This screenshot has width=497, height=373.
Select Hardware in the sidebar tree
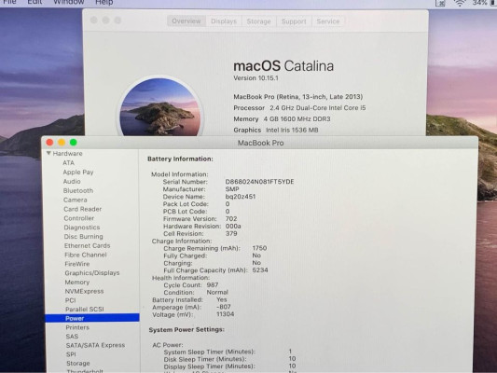[67, 153]
